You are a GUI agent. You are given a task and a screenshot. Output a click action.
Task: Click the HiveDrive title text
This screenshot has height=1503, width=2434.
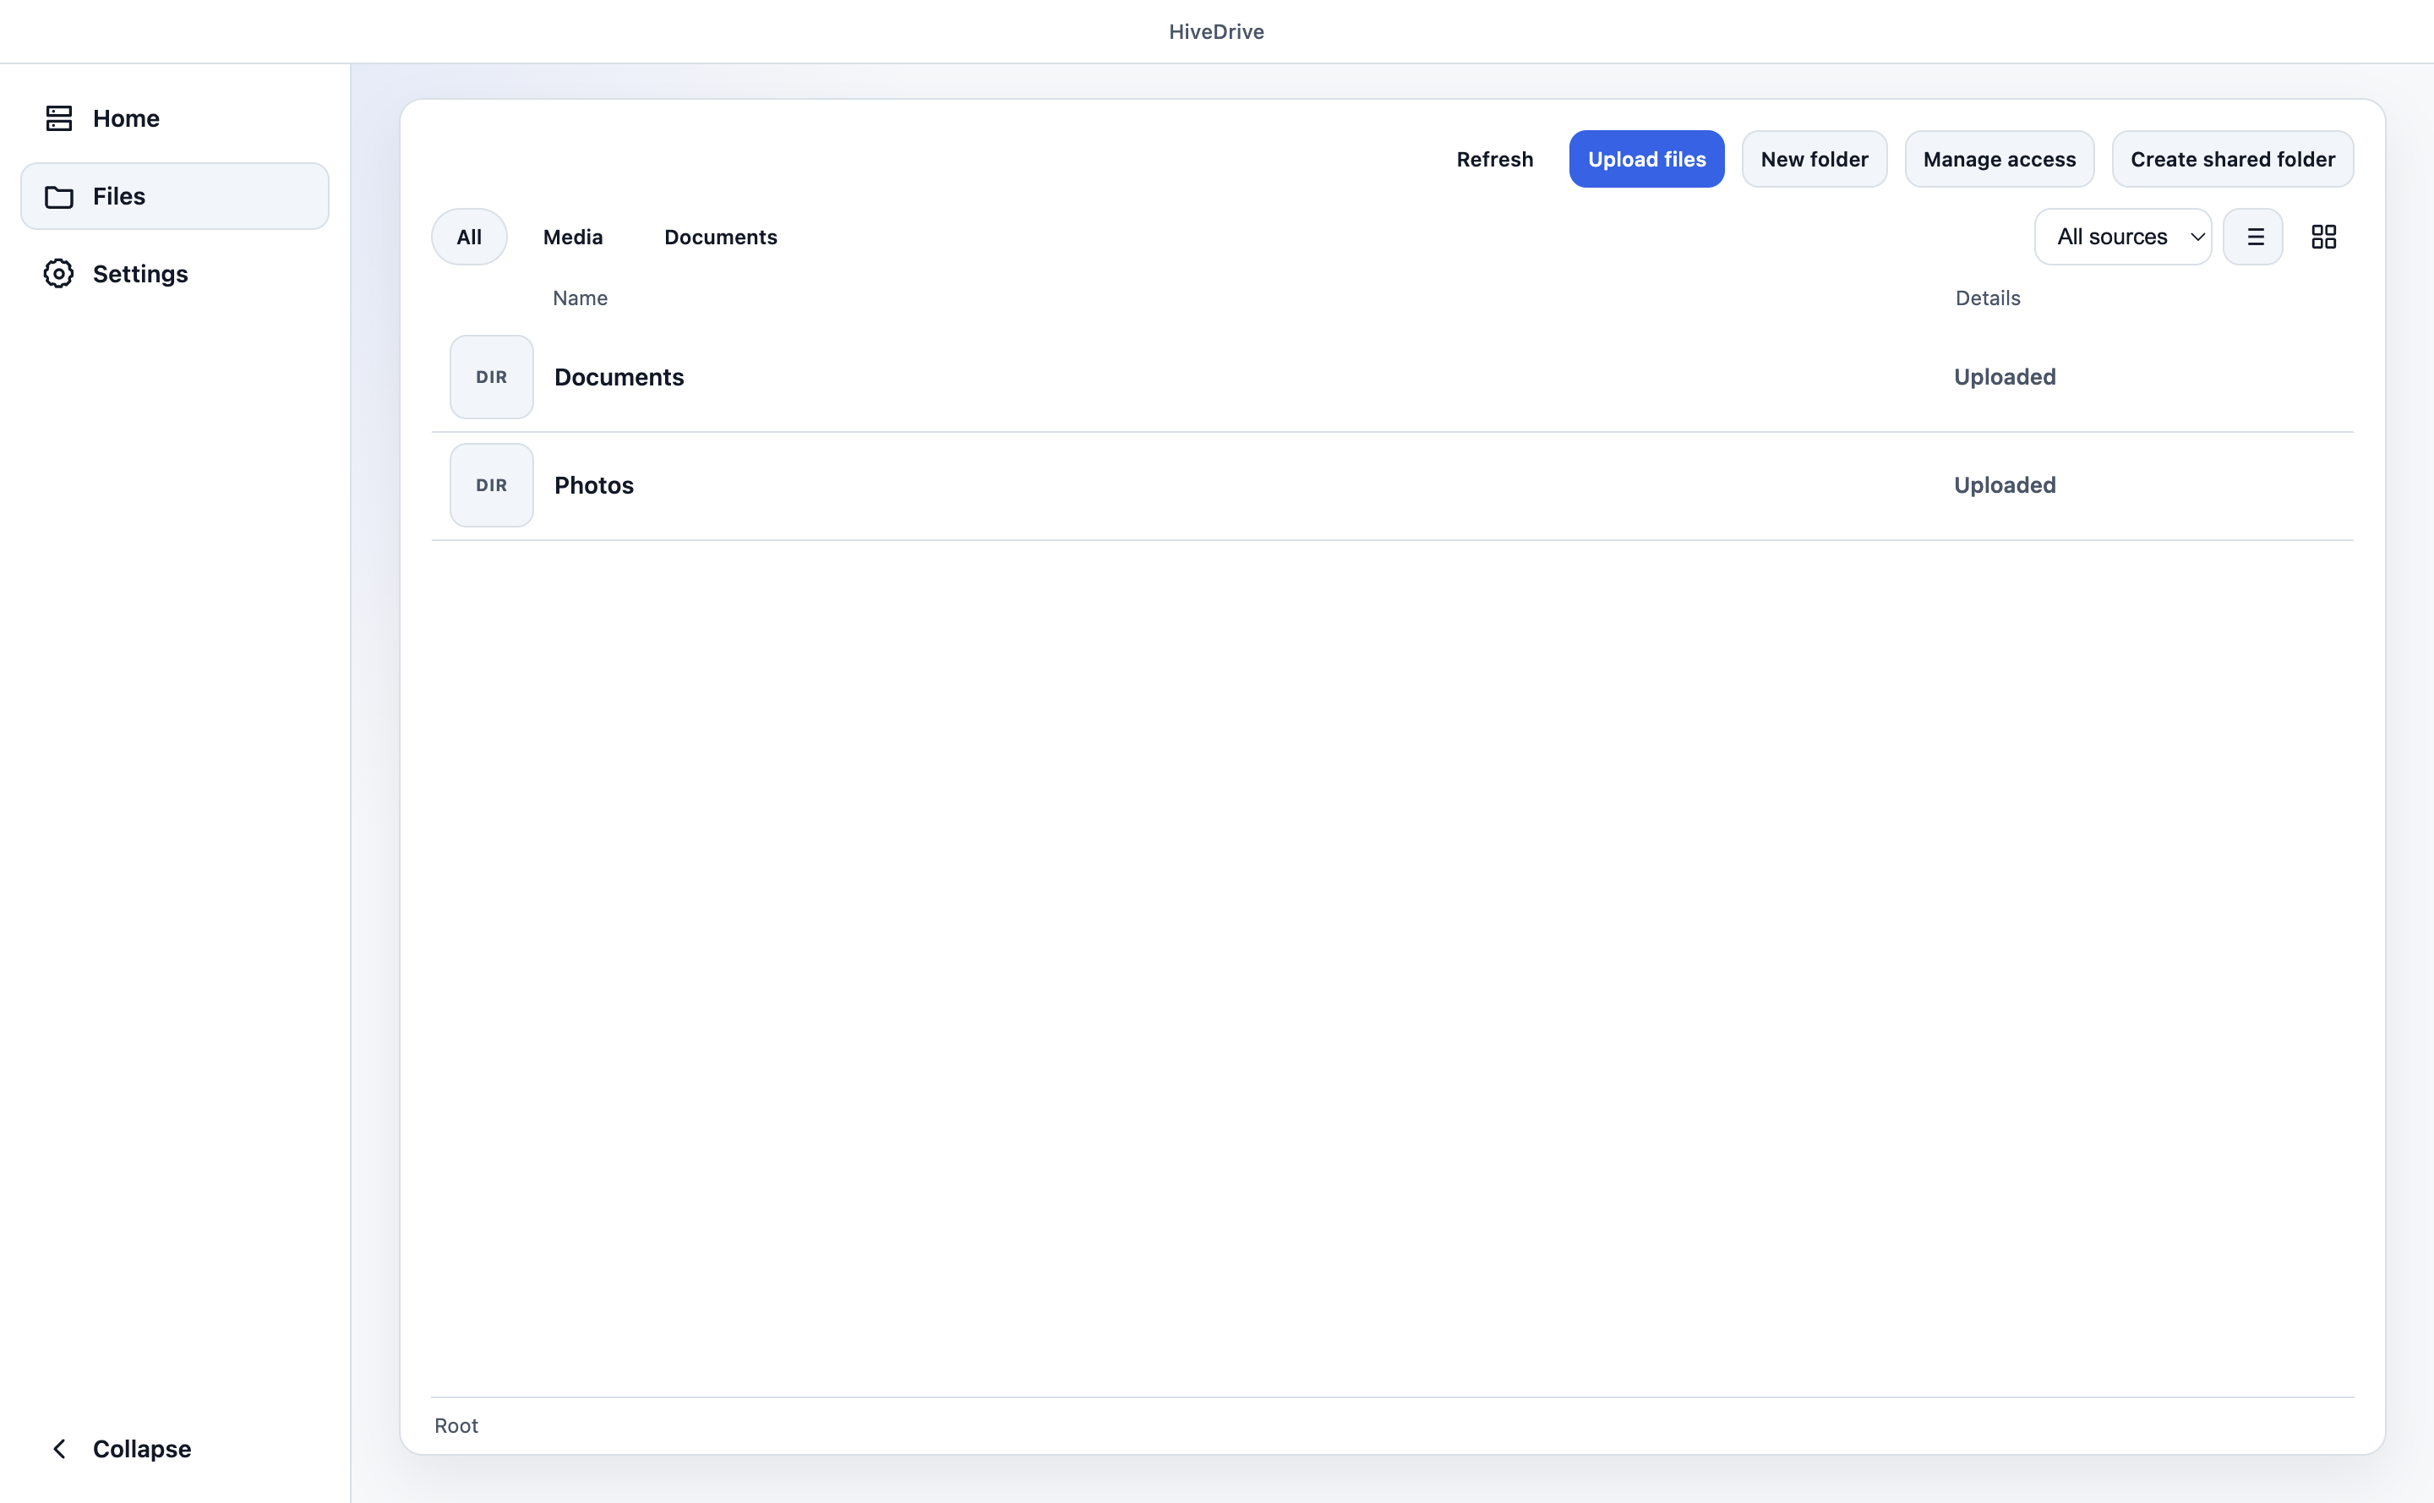1216,32
